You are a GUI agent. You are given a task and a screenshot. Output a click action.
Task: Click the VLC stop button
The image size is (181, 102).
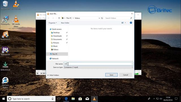[x=44, y=73]
